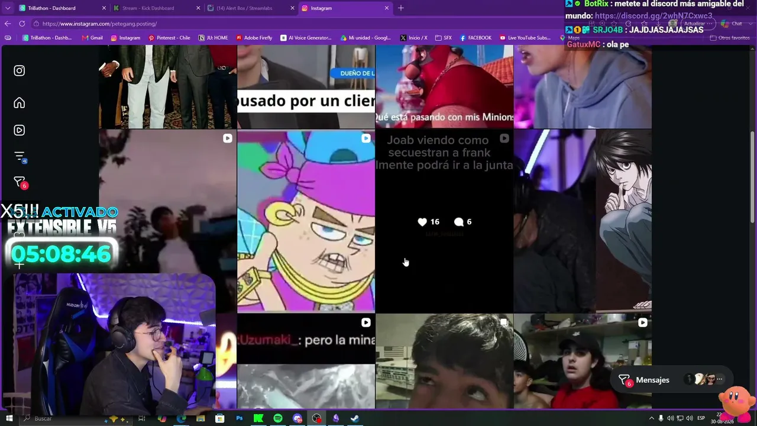Expand the Otros favoritos folder
Image resolution: width=757 pixels, height=426 pixels.
pos(730,38)
